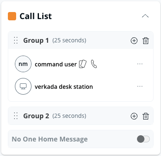Add a recipient to Group 1
Screen dimensions: 161x156
point(134,41)
